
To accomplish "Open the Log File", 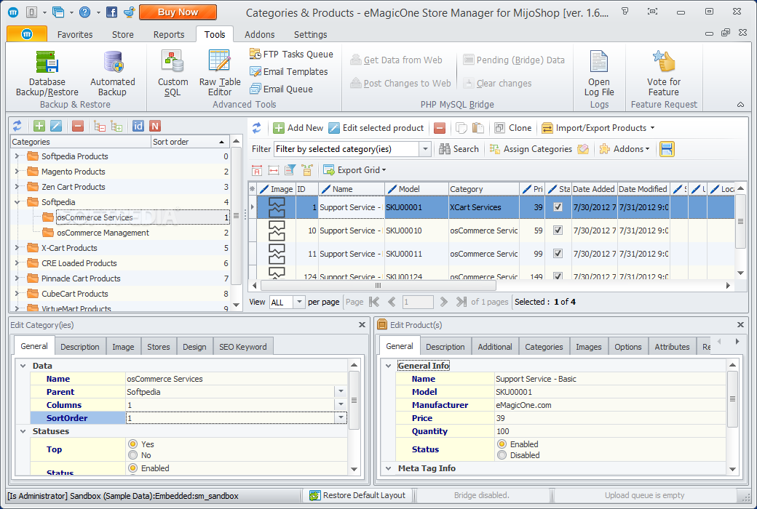I will 598,74.
